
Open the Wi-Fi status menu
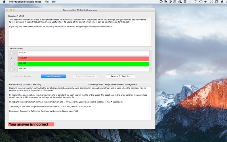(x=196, y=2)
